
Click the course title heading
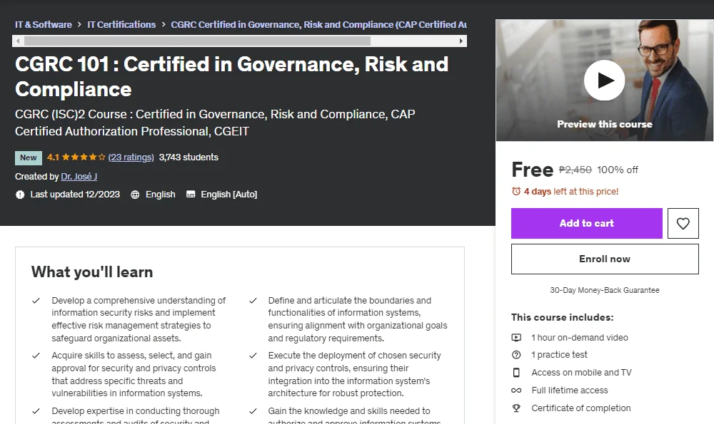pyautogui.click(x=232, y=76)
